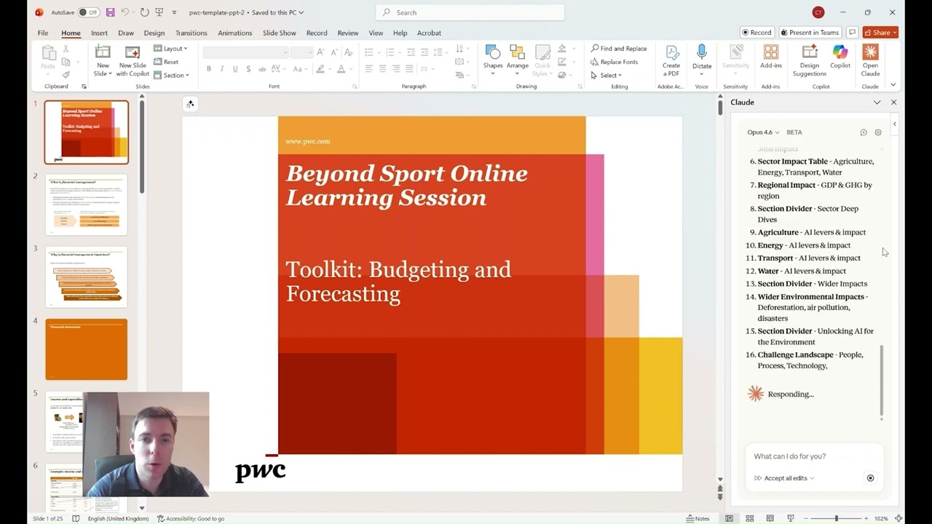This screenshot has width=932, height=524.
Task: Click the New Slide icon
Action: 103,53
